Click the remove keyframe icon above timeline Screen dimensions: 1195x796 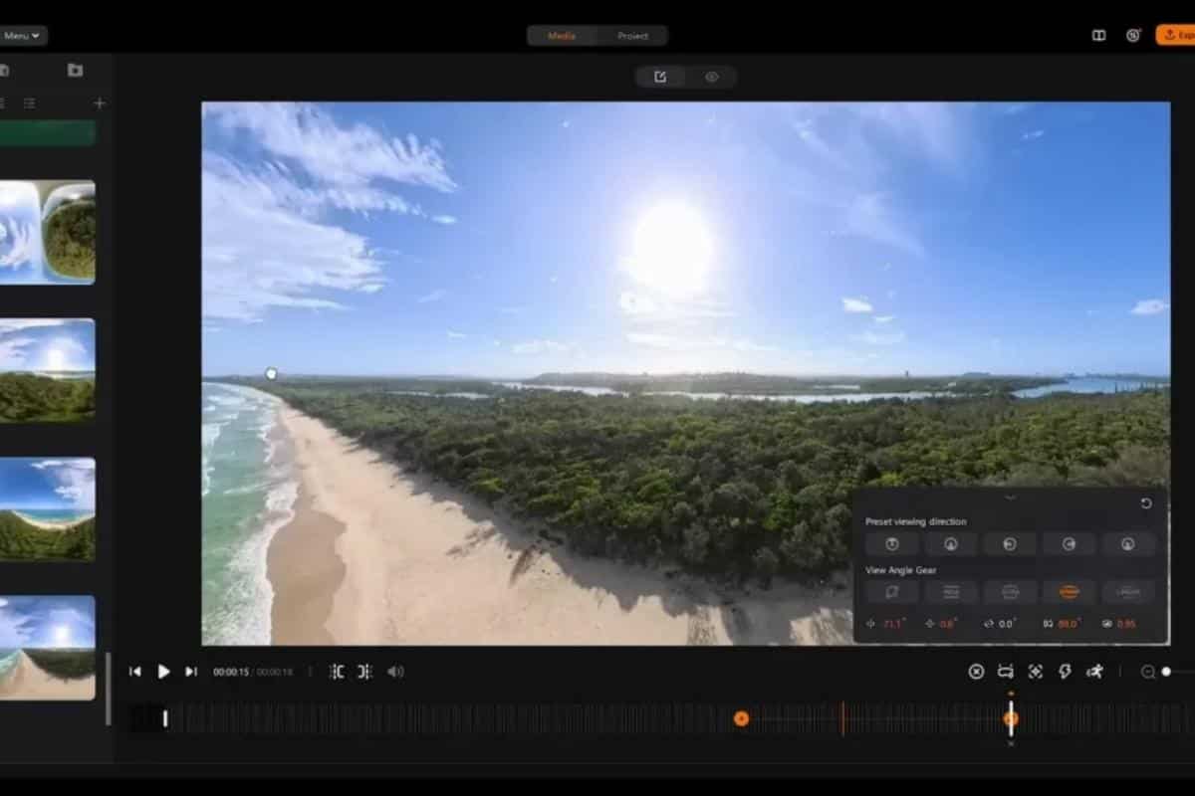[x=977, y=672]
